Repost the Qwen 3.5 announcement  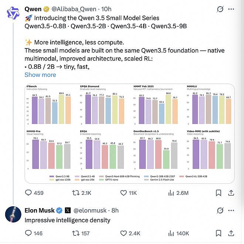(82, 193)
